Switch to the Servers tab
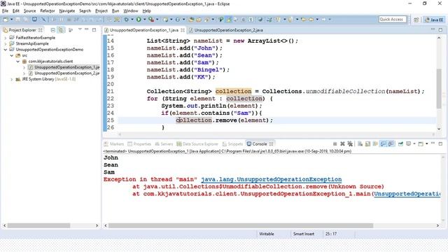Screen dimensions: 448x252 point(164,144)
